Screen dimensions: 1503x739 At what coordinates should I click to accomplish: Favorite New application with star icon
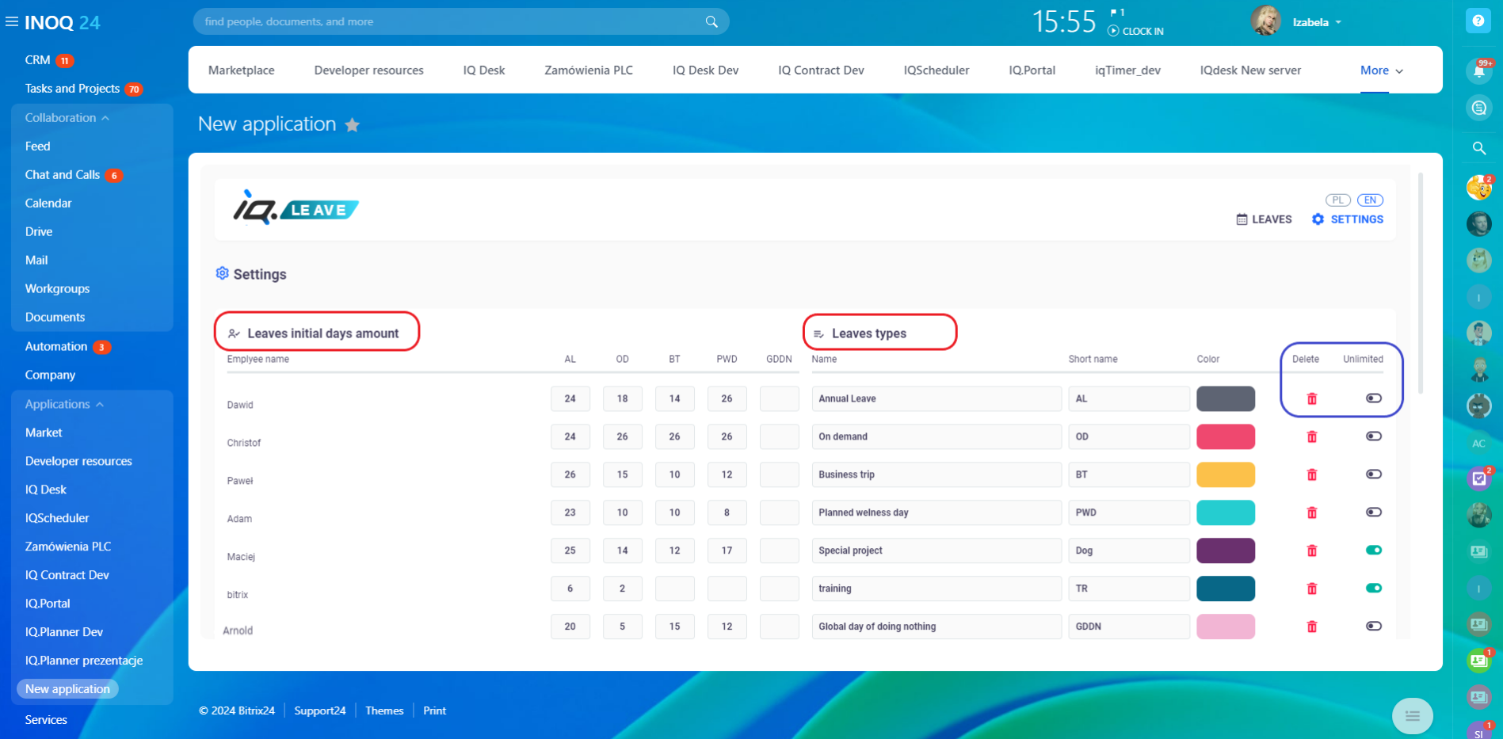353,124
